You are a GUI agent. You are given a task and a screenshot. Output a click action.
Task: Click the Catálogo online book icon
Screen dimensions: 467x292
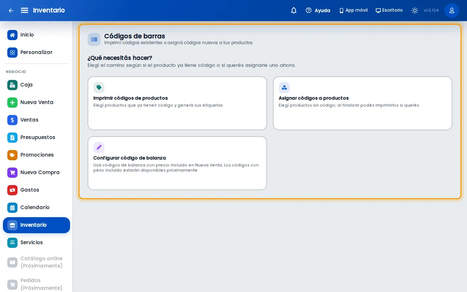pos(12,262)
